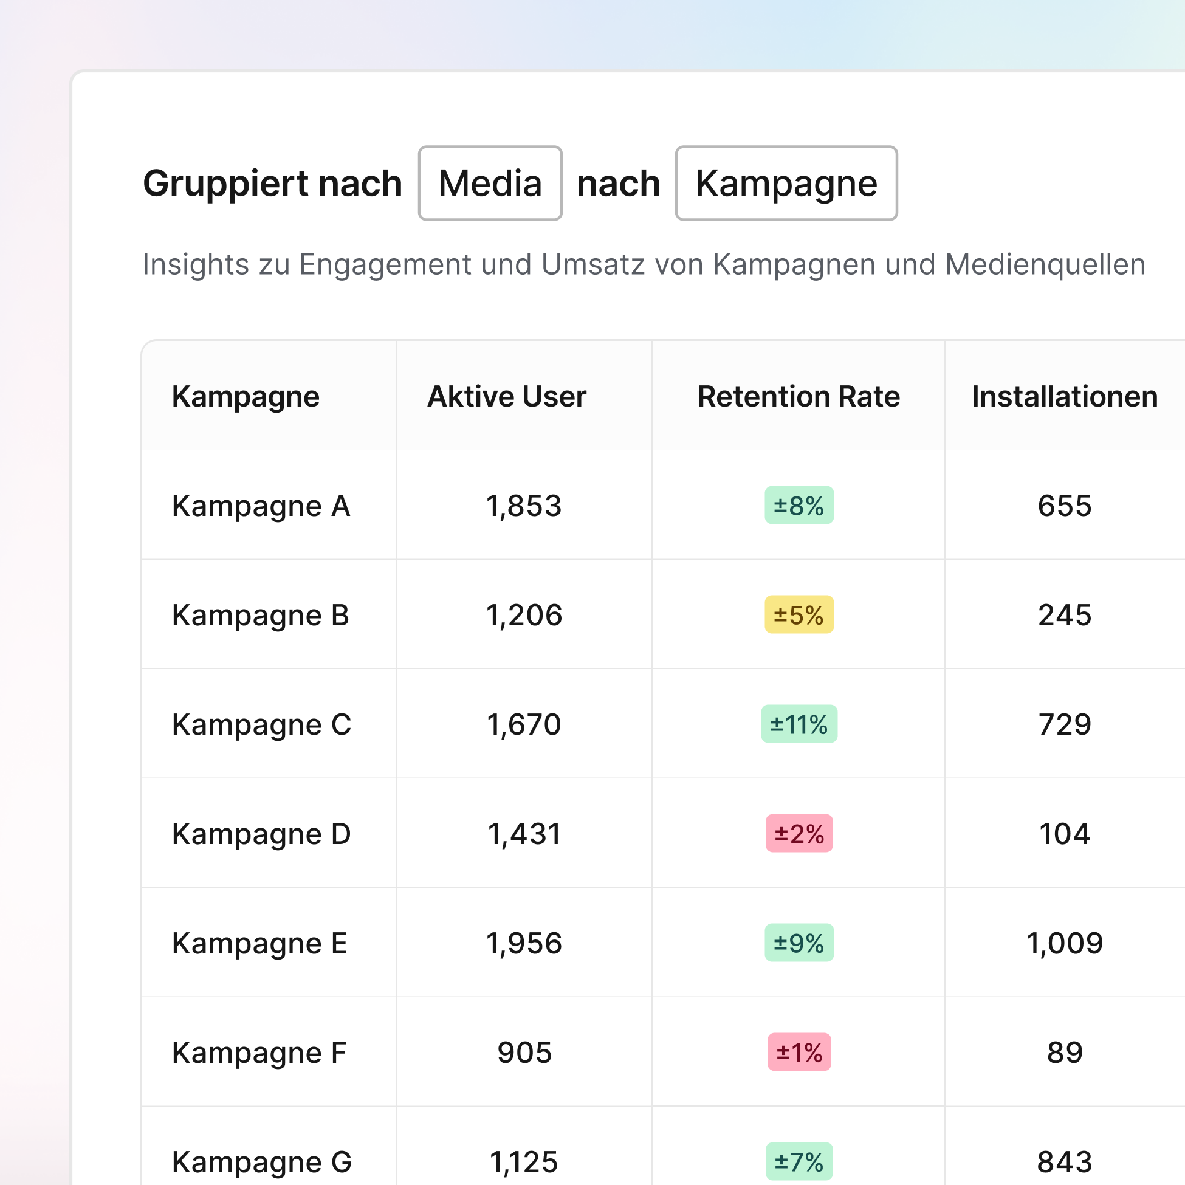
Task: Click the red ±2% retention badge
Action: 799,834
